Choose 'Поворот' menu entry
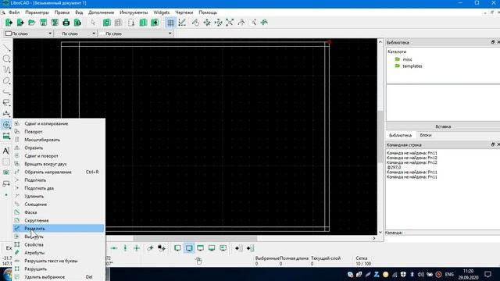500x281 pixels. point(59,132)
